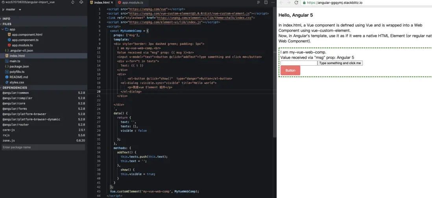The width and height of the screenshot is (432, 198).
Task: Click the info icon of README.md
Action: (x=7, y=77)
